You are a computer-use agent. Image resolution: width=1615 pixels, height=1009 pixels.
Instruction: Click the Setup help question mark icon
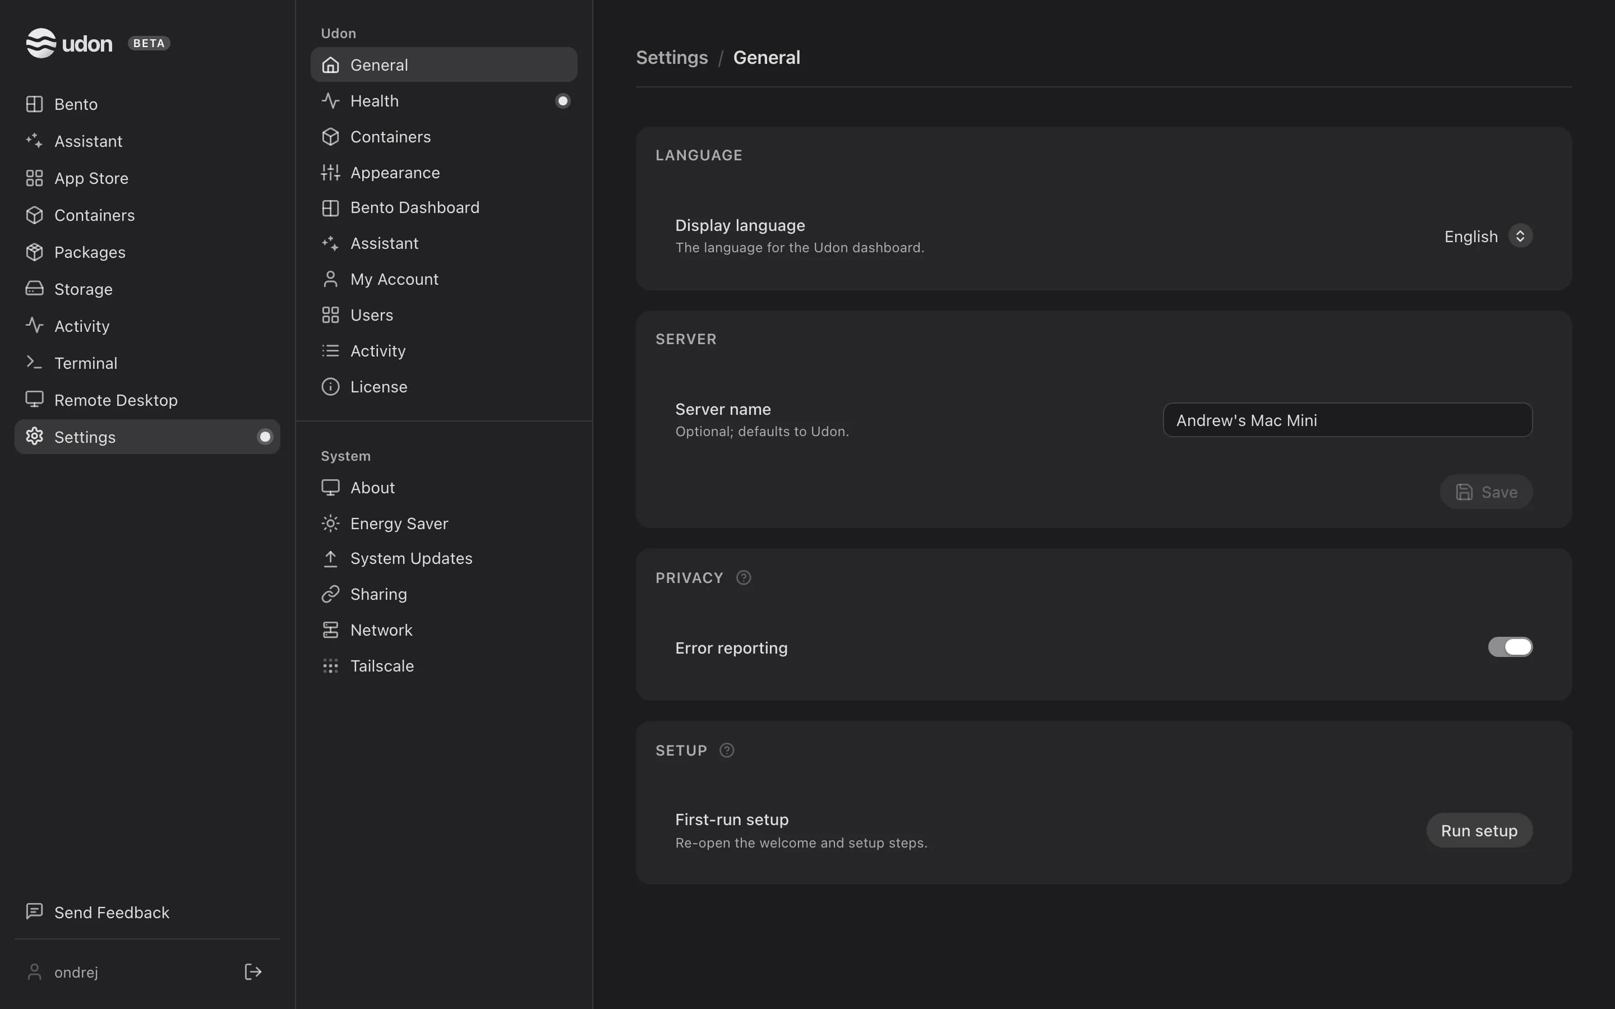click(x=727, y=751)
